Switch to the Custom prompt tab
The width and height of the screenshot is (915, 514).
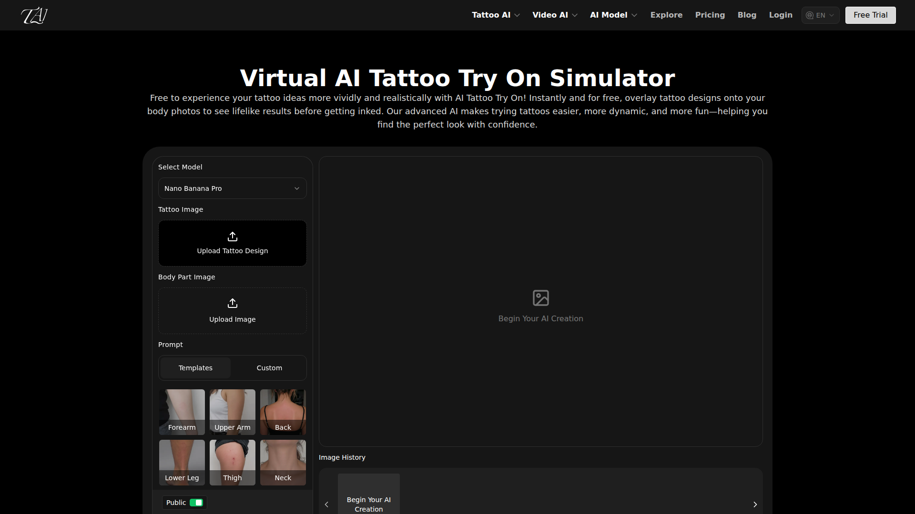pyautogui.click(x=269, y=368)
